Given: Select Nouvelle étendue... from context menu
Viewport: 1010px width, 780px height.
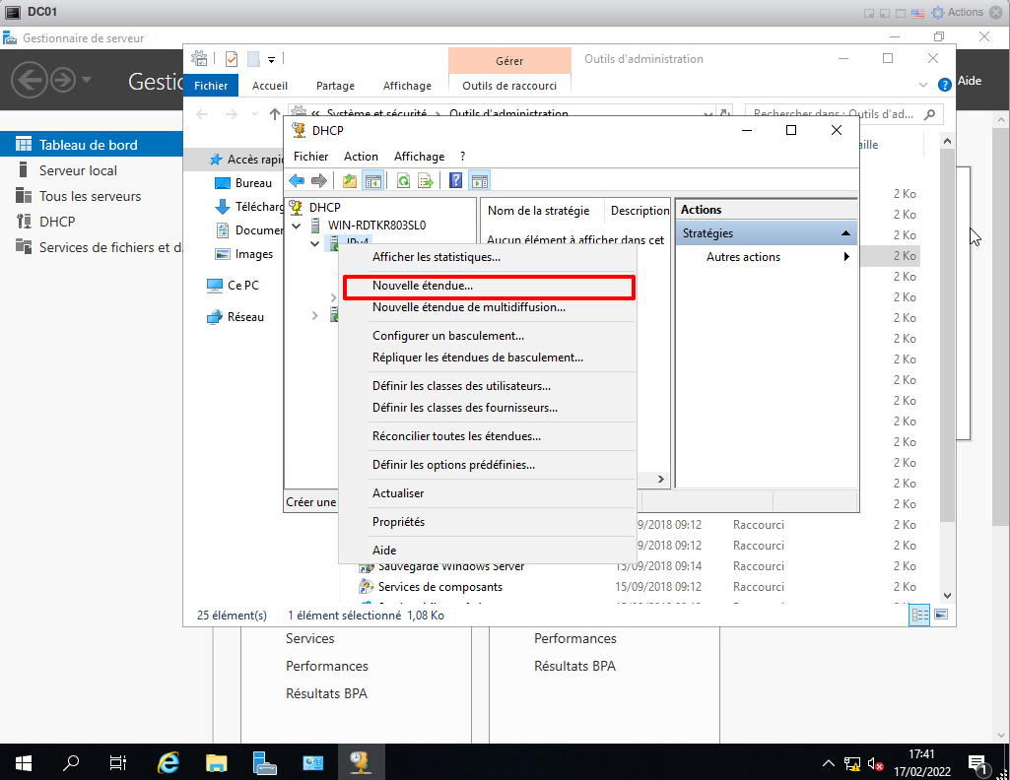Looking at the screenshot, I should coord(423,286).
